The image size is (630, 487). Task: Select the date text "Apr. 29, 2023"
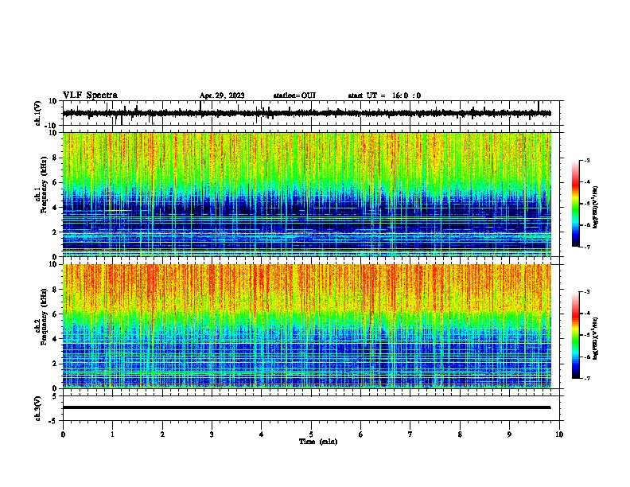(x=222, y=95)
